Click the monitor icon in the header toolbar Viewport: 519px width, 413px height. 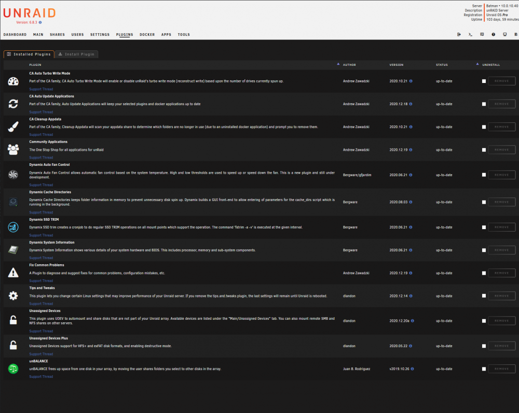click(505, 34)
